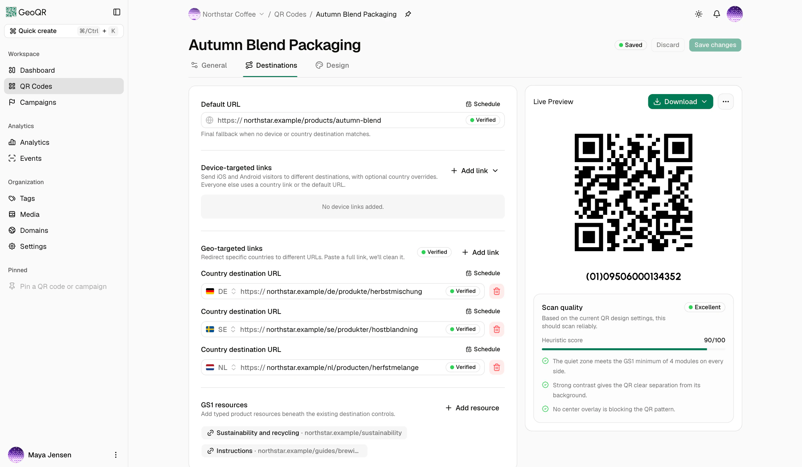
Task: Edit the Default URL input field
Action: 353,120
